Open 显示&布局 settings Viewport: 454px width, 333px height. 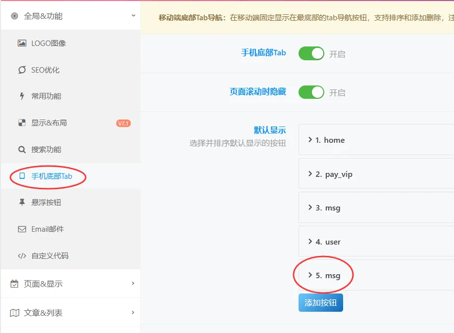(71, 123)
